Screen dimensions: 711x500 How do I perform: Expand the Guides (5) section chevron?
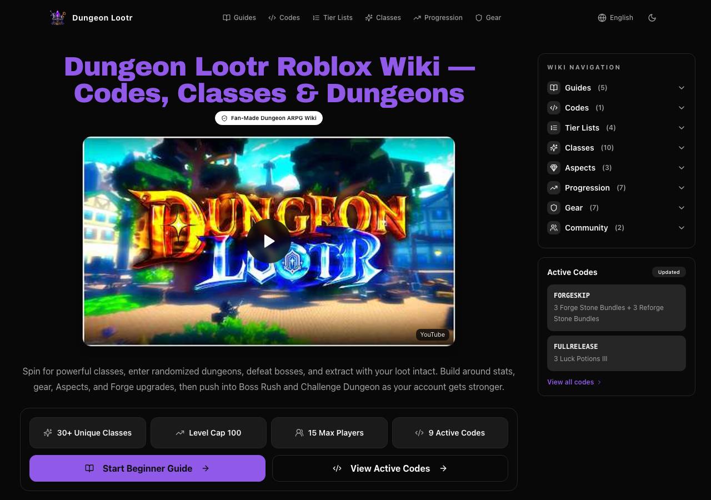pyautogui.click(x=682, y=88)
